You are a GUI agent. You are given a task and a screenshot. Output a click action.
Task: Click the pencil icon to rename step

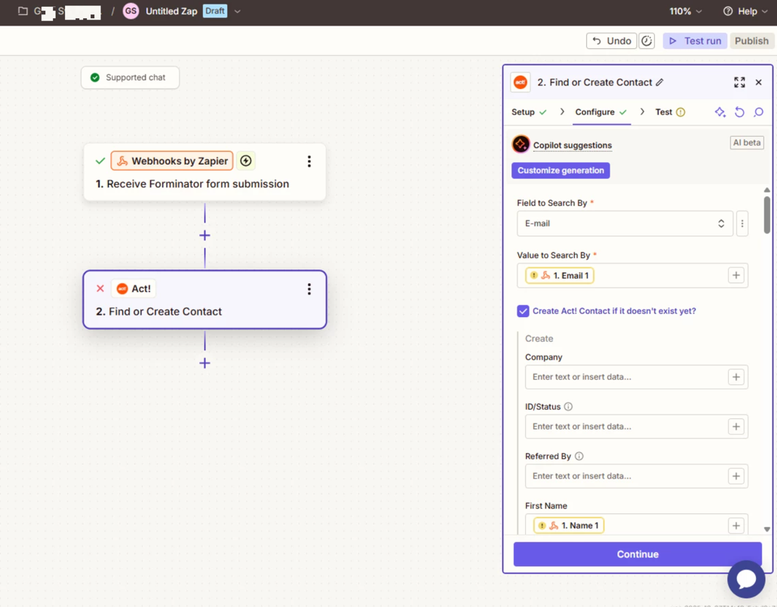659,82
